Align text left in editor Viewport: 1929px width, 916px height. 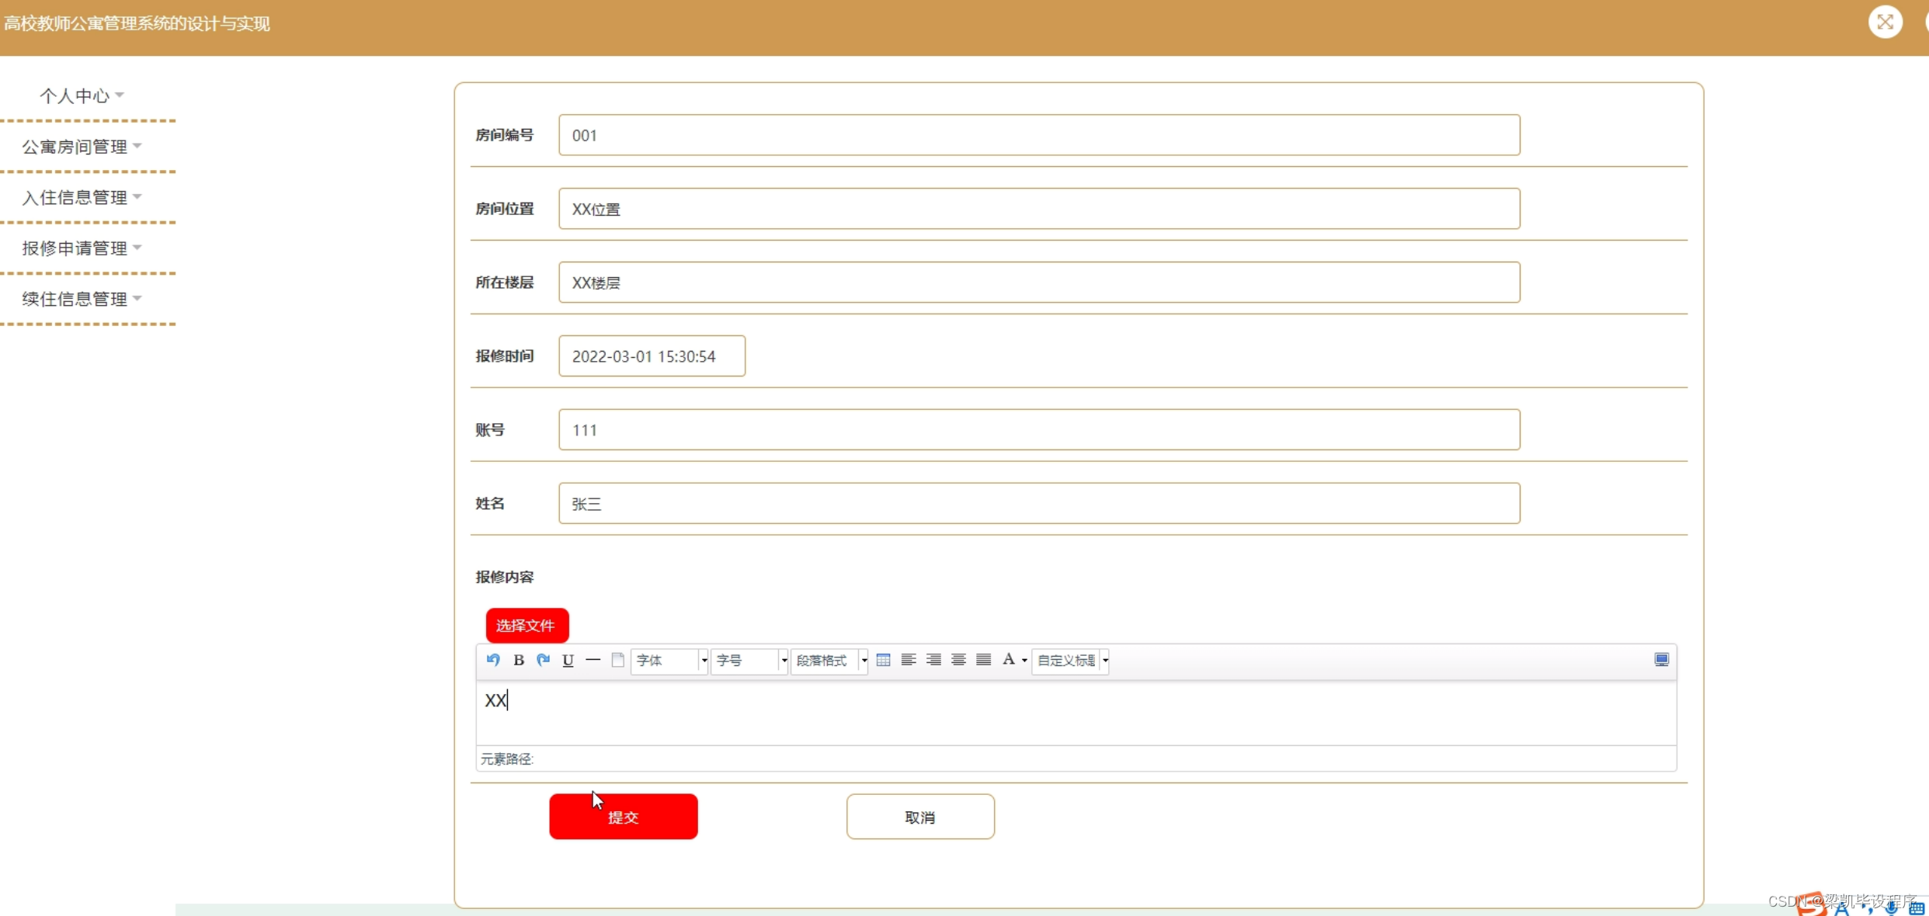[x=909, y=660]
